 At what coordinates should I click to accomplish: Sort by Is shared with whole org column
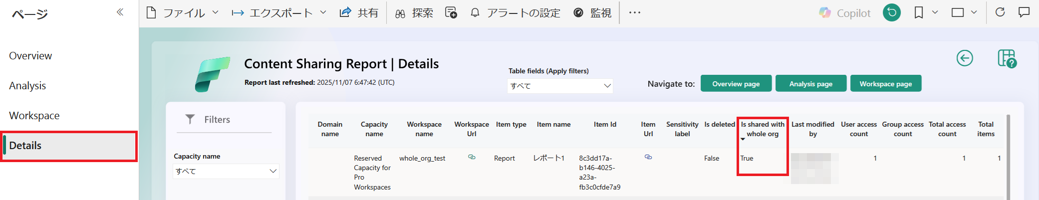coord(762,129)
